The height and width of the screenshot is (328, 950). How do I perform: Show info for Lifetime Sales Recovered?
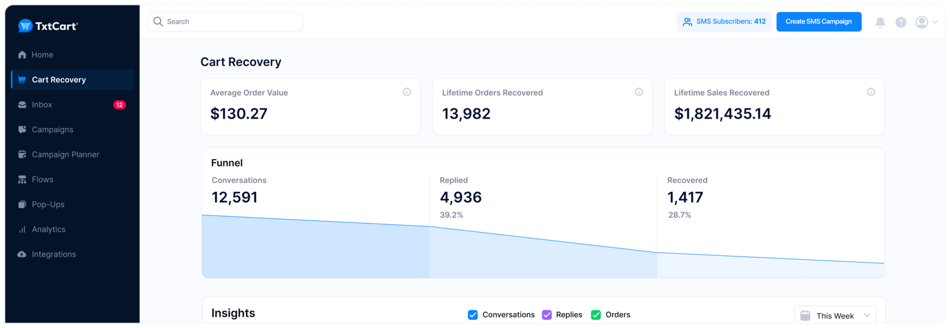(870, 92)
